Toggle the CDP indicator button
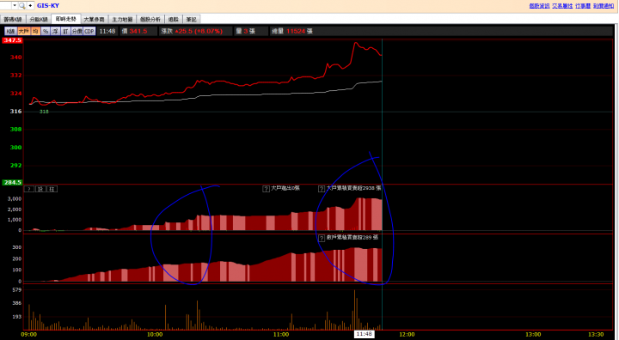This screenshot has height=340, width=619. [89, 31]
